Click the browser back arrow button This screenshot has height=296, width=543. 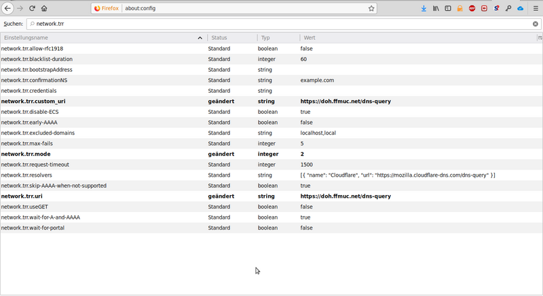[7, 9]
